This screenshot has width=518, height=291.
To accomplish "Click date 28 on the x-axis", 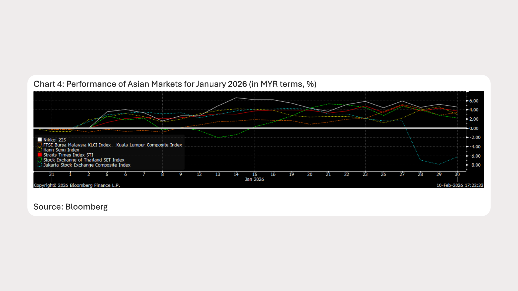I will pyautogui.click(x=420, y=174).
